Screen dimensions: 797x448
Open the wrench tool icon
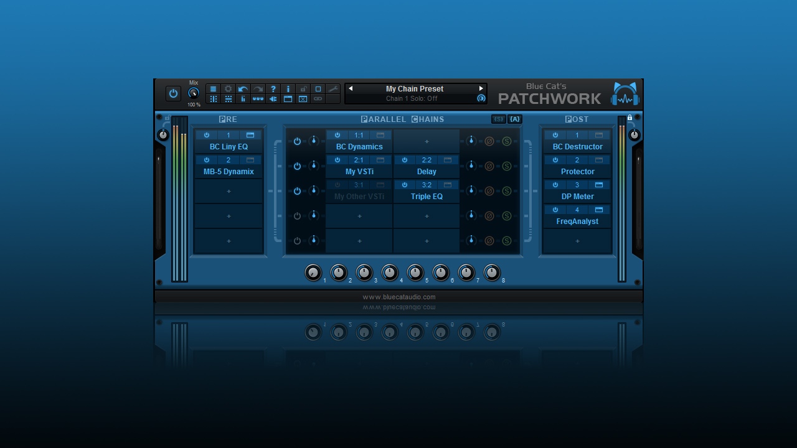click(333, 89)
